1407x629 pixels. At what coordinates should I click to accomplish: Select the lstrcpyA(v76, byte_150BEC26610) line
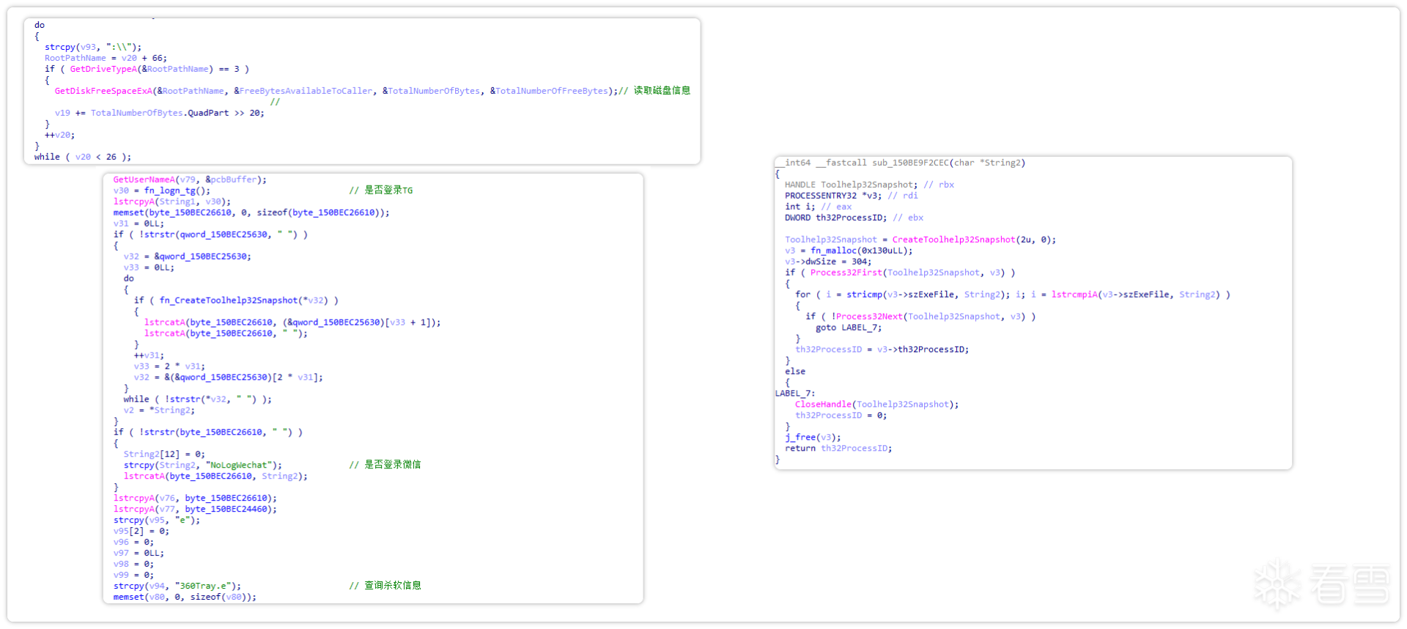(195, 499)
